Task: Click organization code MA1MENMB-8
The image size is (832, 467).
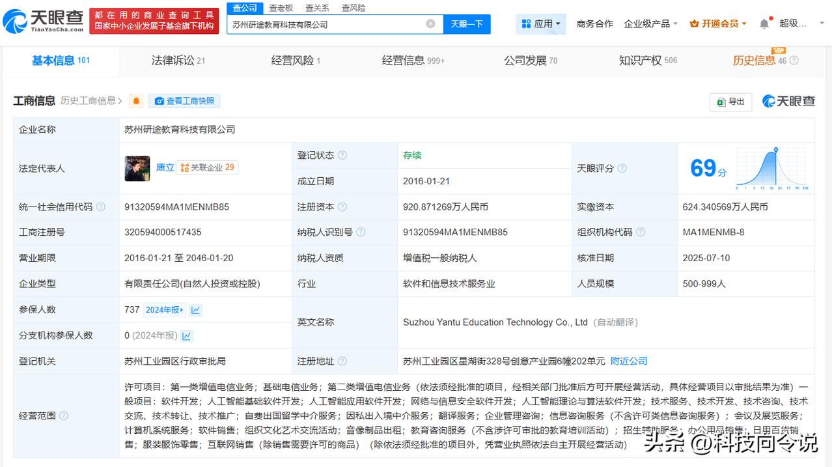Action: (714, 232)
